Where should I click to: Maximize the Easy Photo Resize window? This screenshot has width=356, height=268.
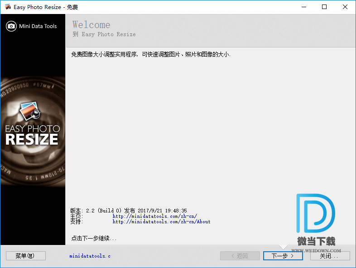tap(324, 7)
